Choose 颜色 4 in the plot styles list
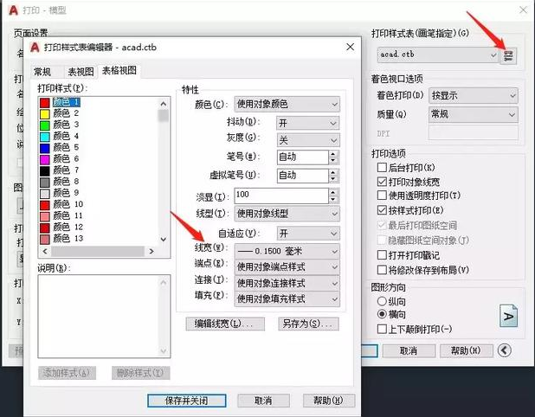Viewport: 535px width, 417px height. (66, 136)
